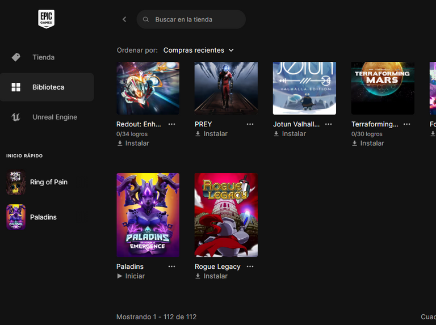Click 'Mostrando 1 - 112 de 112' text

(x=157, y=317)
